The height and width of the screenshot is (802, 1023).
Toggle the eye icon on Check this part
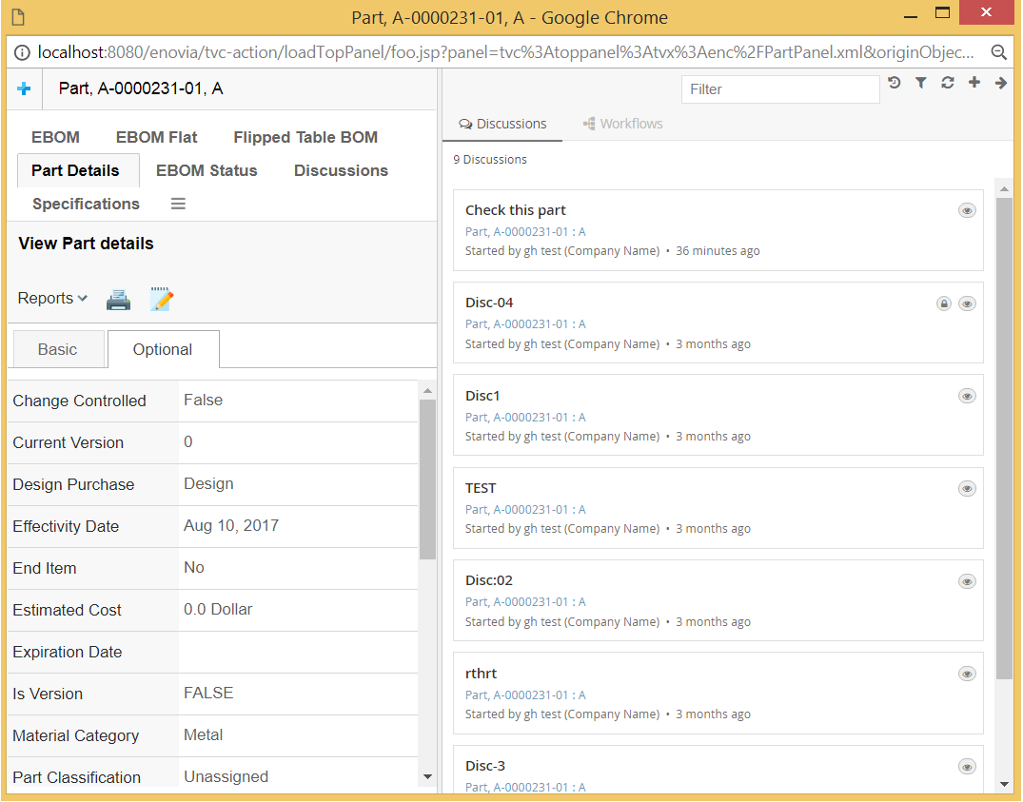967,210
